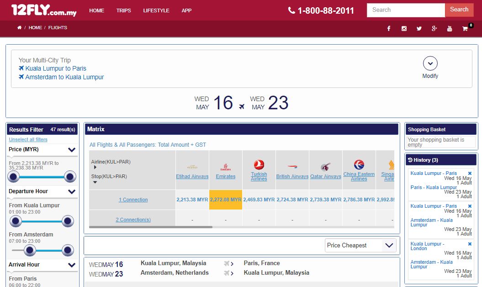Click Amsterdam latest departure slider handle
This screenshot has width=482, height=287.
[67, 251]
